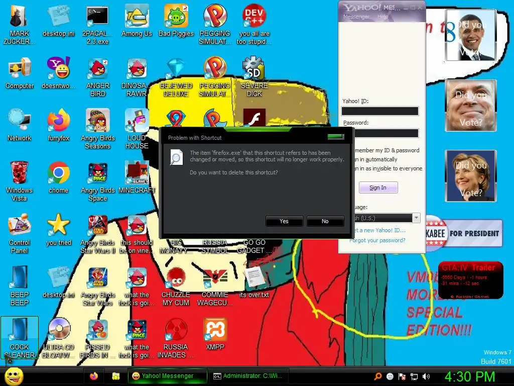The width and height of the screenshot is (514, 386).
Task: Open the Dev C++ 'you all are too stupid' icon
Action: [254, 25]
